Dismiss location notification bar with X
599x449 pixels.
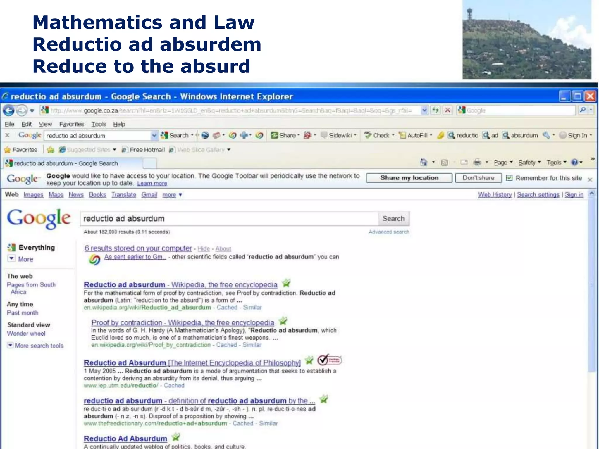pyautogui.click(x=590, y=179)
